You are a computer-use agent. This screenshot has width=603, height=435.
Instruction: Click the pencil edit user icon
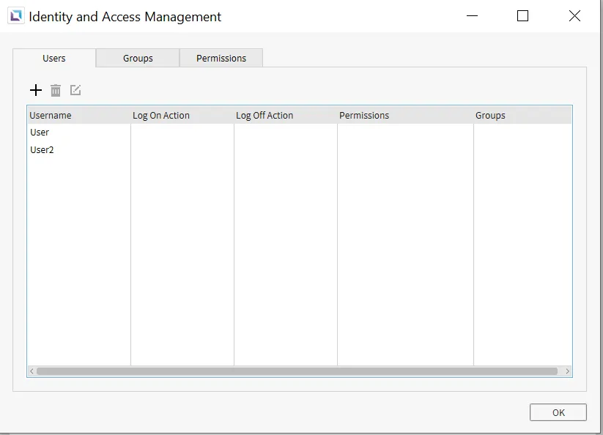(x=75, y=90)
